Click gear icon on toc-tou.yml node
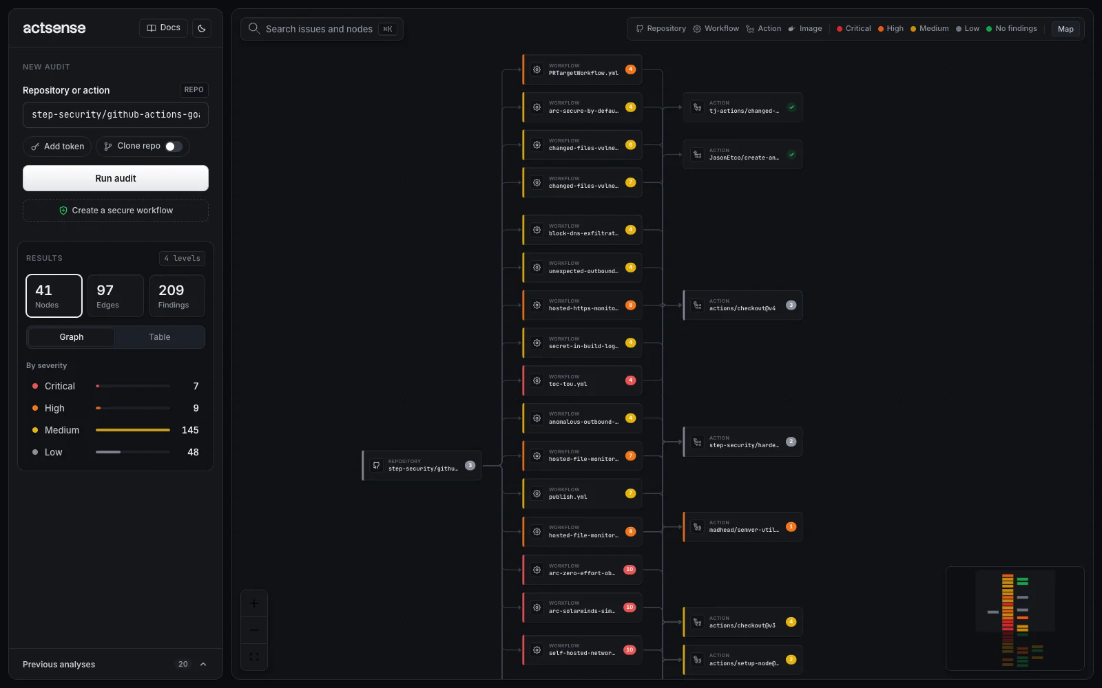 point(537,380)
